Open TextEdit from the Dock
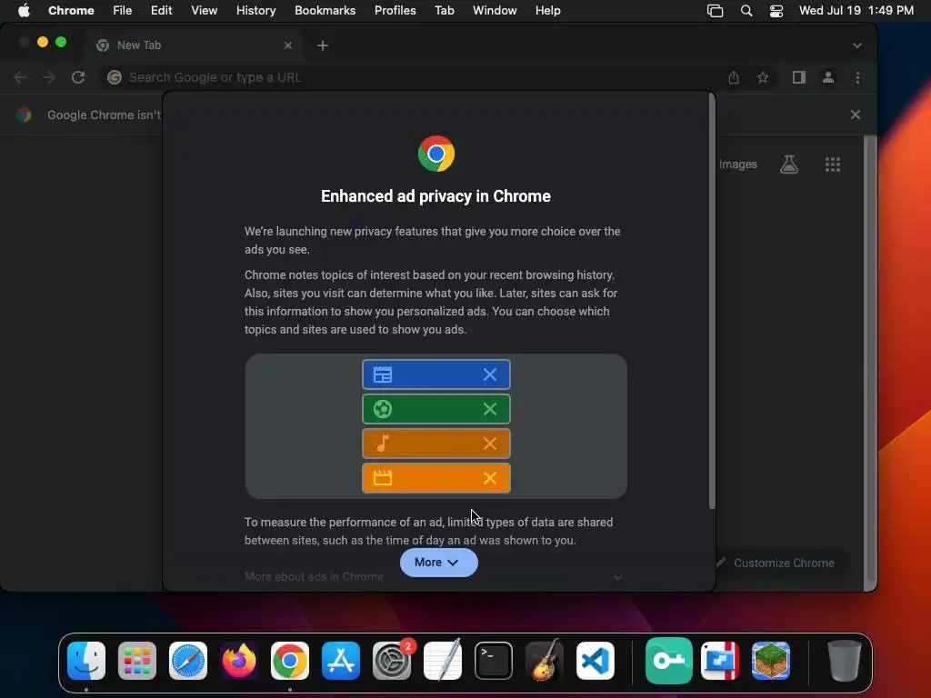This screenshot has height=698, width=931. pos(443,661)
